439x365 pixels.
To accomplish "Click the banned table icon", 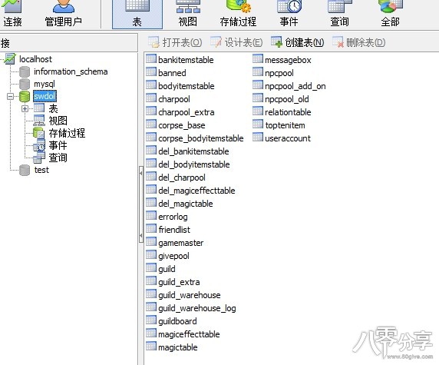I will coord(151,72).
